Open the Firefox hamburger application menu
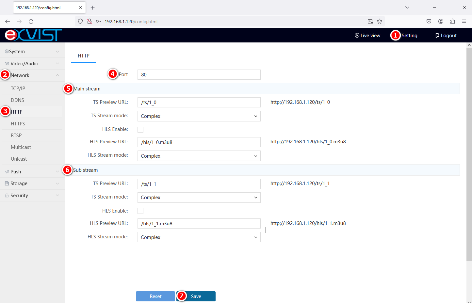The image size is (472, 303). (x=464, y=22)
